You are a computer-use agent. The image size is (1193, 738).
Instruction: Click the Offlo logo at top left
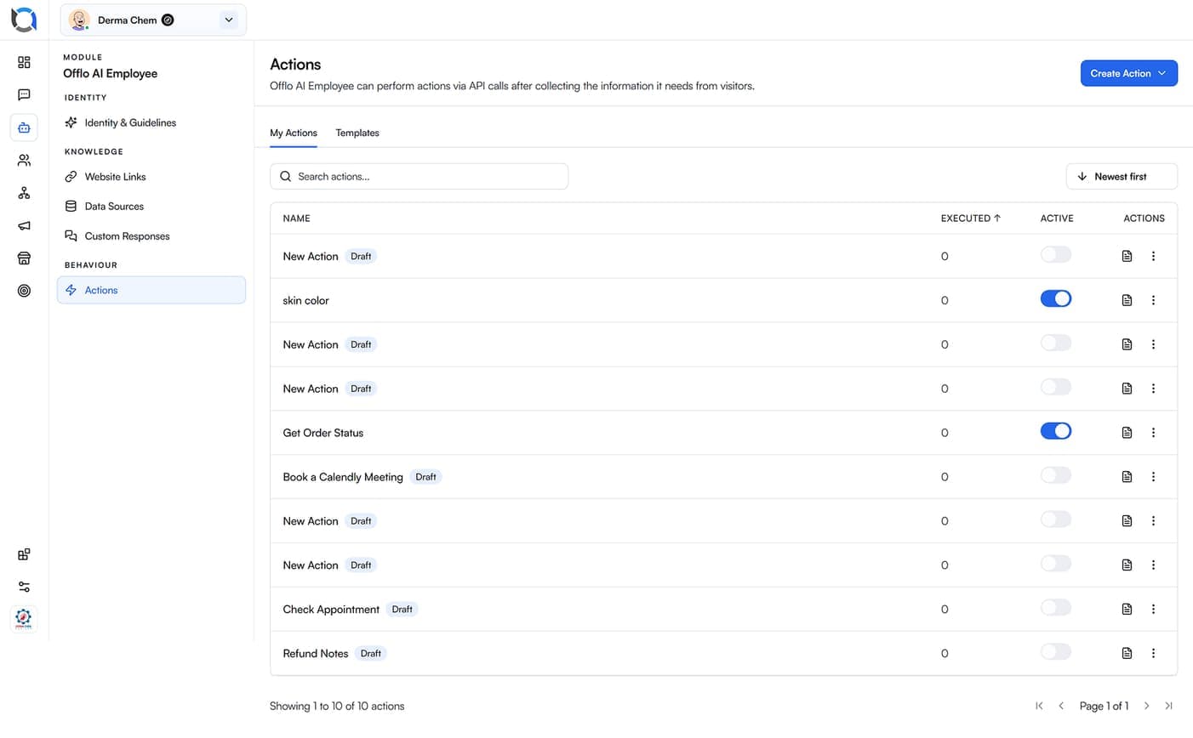click(x=24, y=20)
